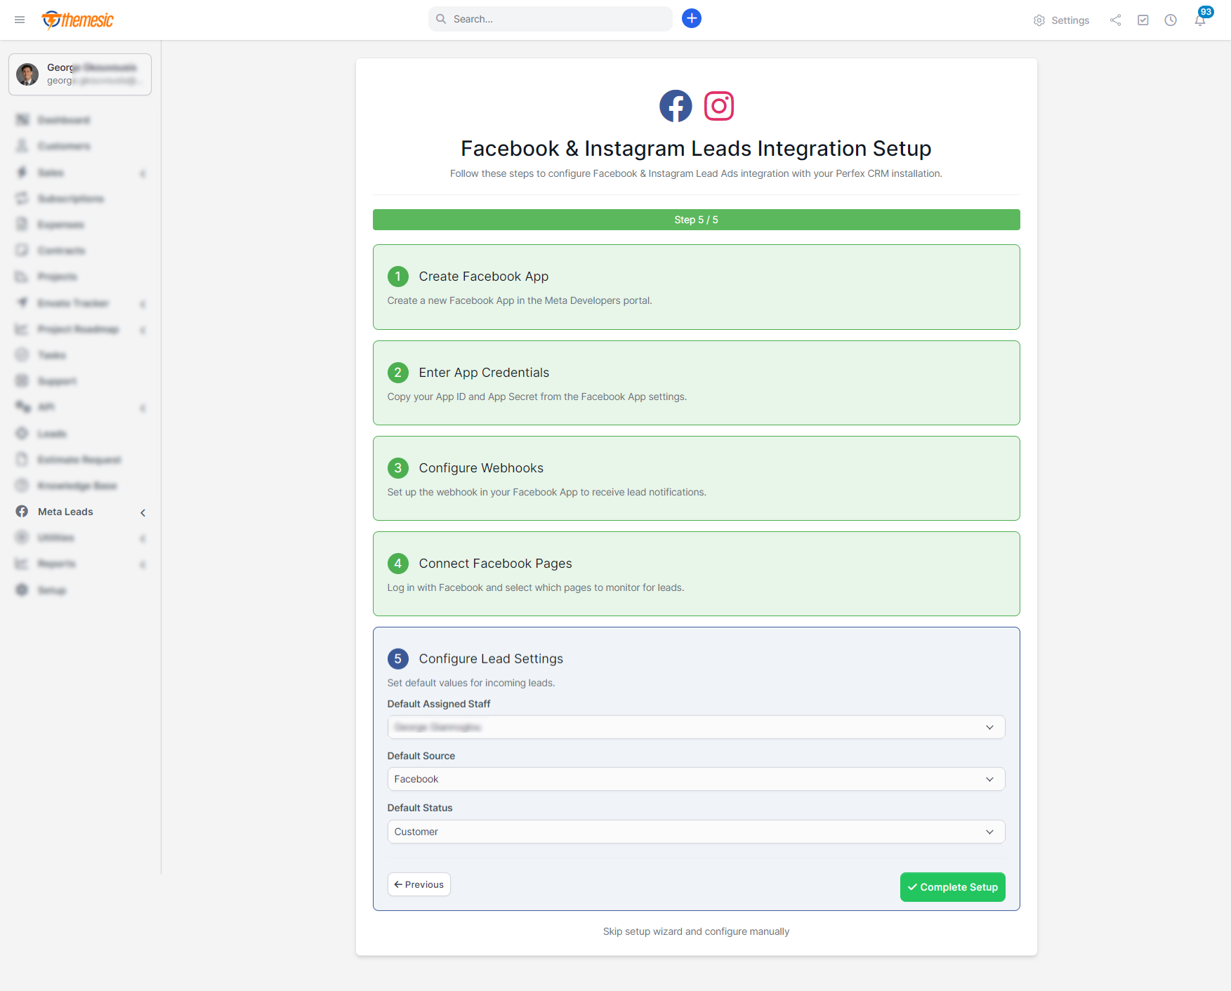Click the Complete Setup button
Image resolution: width=1231 pixels, height=991 pixels.
952,886
